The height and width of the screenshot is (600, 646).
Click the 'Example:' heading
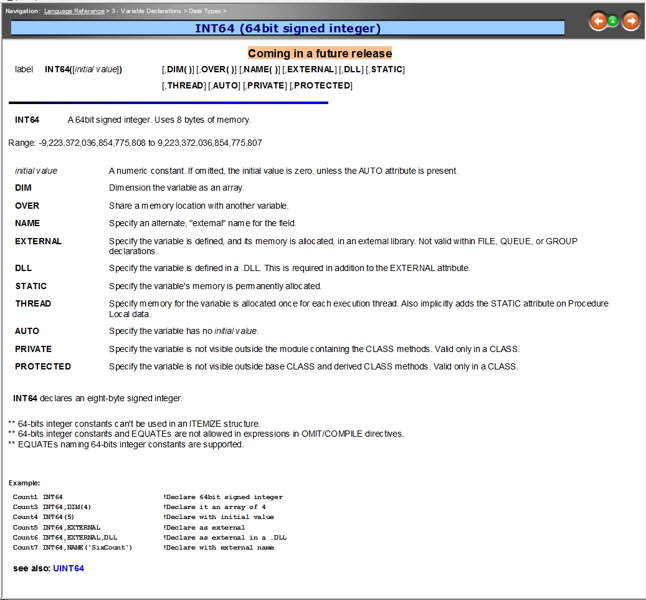[24, 483]
